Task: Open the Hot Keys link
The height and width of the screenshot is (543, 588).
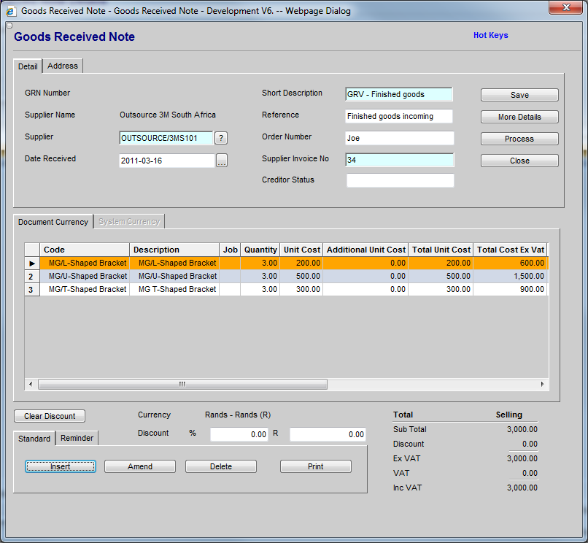Action: (x=490, y=35)
